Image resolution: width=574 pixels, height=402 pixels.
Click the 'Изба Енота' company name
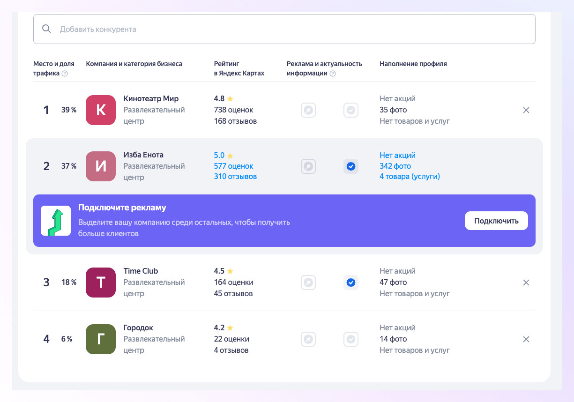pyautogui.click(x=143, y=155)
